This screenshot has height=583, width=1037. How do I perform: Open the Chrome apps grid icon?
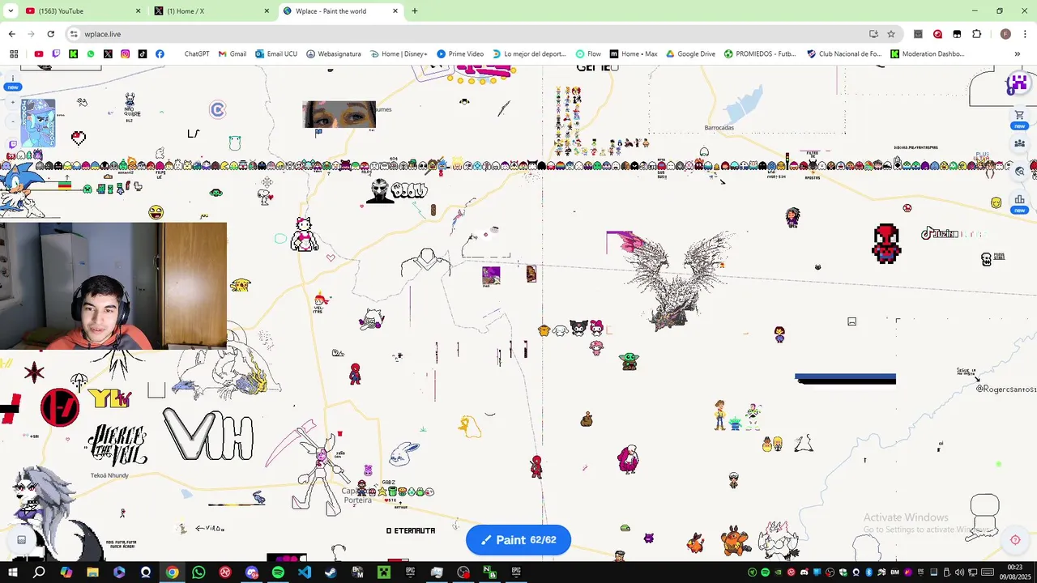[x=14, y=54]
